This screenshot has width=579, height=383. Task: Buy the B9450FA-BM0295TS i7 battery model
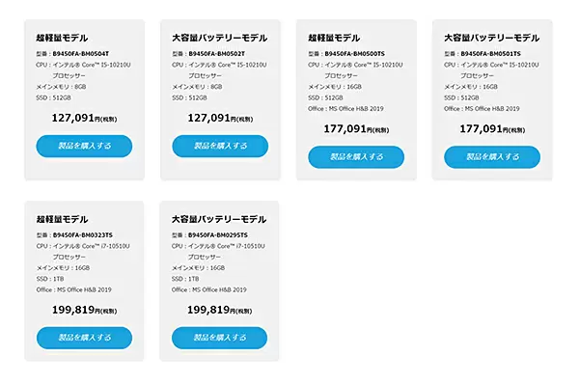[219, 338]
